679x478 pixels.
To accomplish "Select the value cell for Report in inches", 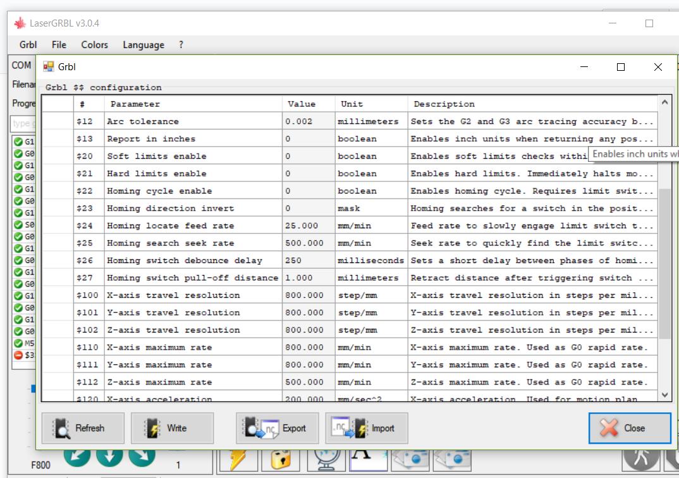I will (x=309, y=138).
